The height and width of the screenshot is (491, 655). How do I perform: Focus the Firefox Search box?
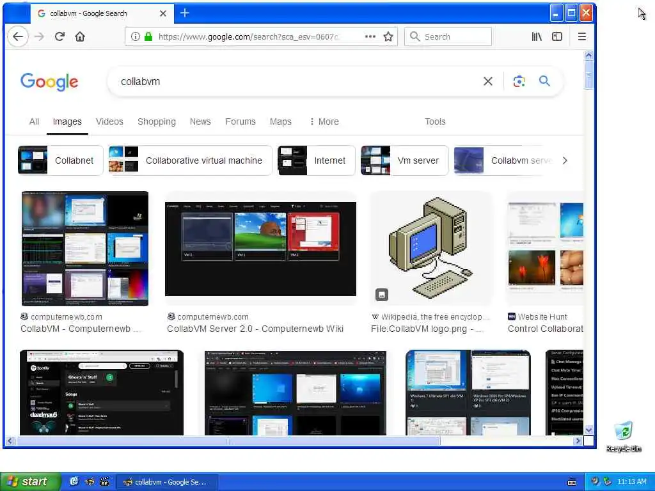[x=448, y=36]
